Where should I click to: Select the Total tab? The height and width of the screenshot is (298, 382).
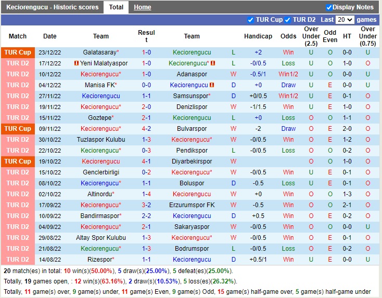click(x=116, y=7)
